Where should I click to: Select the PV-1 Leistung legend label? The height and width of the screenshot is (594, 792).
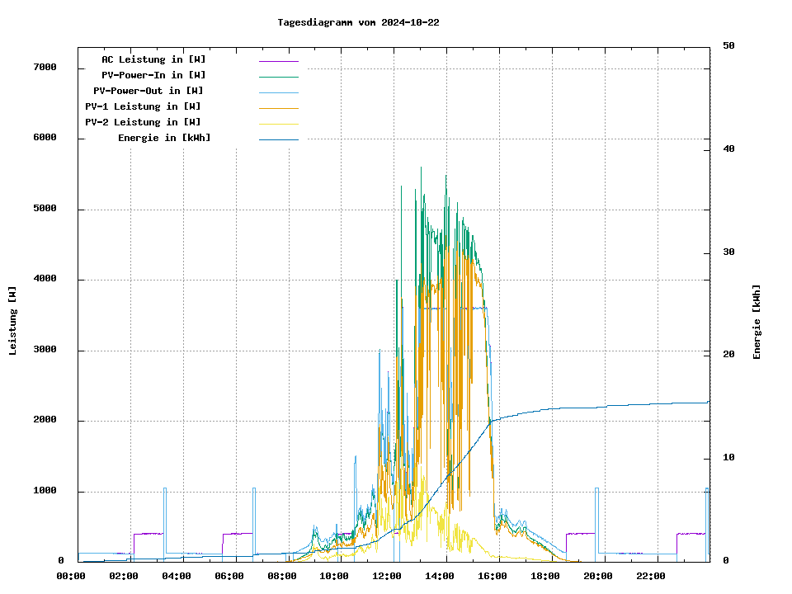[x=143, y=106]
